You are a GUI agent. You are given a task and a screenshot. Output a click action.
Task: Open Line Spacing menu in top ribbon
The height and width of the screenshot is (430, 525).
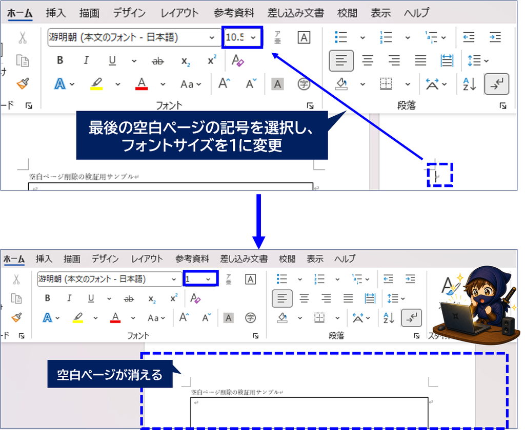[x=478, y=60]
